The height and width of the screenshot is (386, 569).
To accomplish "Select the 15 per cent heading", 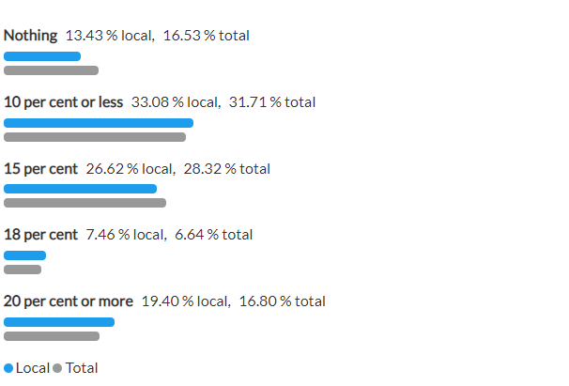I will click(40, 169).
